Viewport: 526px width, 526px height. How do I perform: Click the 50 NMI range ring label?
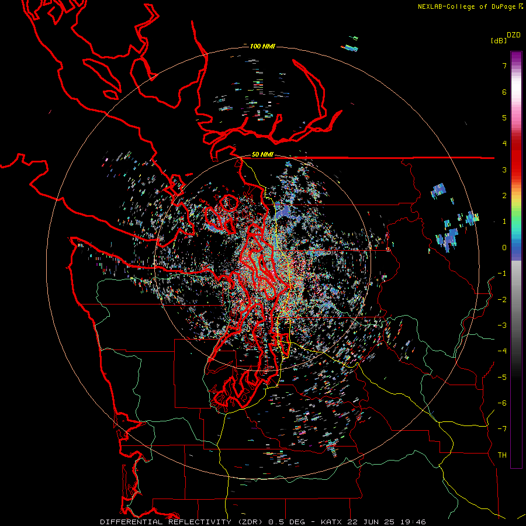262,154
